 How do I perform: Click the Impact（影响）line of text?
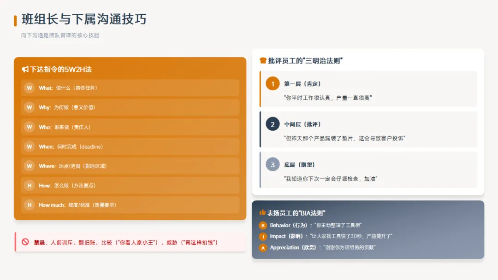click(x=331, y=236)
